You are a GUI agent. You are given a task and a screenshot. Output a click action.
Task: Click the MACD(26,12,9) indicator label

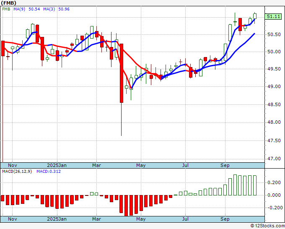17,172
